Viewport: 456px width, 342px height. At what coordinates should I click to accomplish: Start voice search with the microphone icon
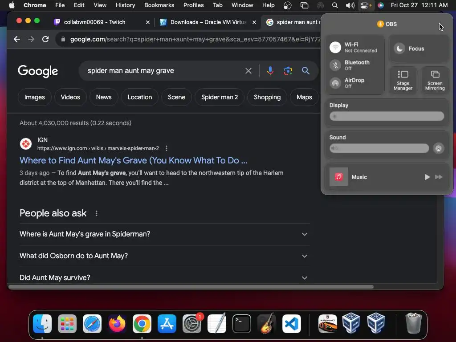point(270,71)
